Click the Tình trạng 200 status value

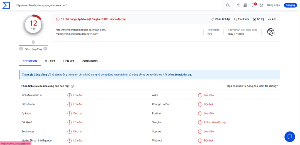tap(210, 34)
